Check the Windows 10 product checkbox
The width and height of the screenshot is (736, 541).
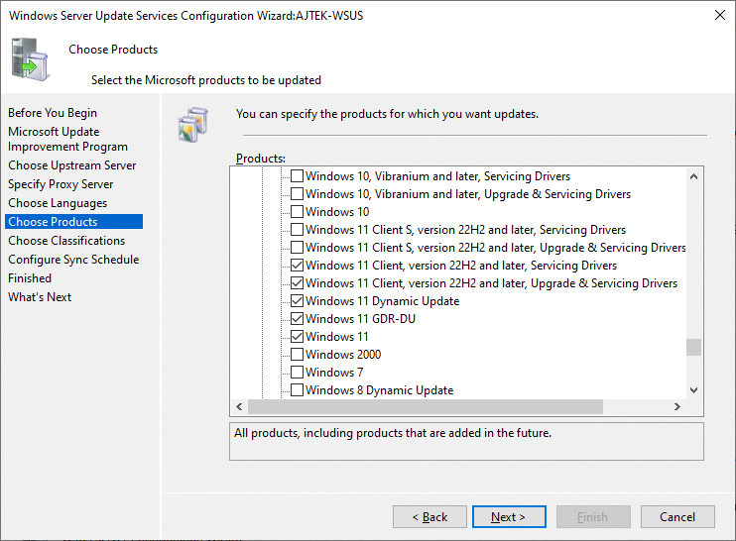[x=297, y=212]
